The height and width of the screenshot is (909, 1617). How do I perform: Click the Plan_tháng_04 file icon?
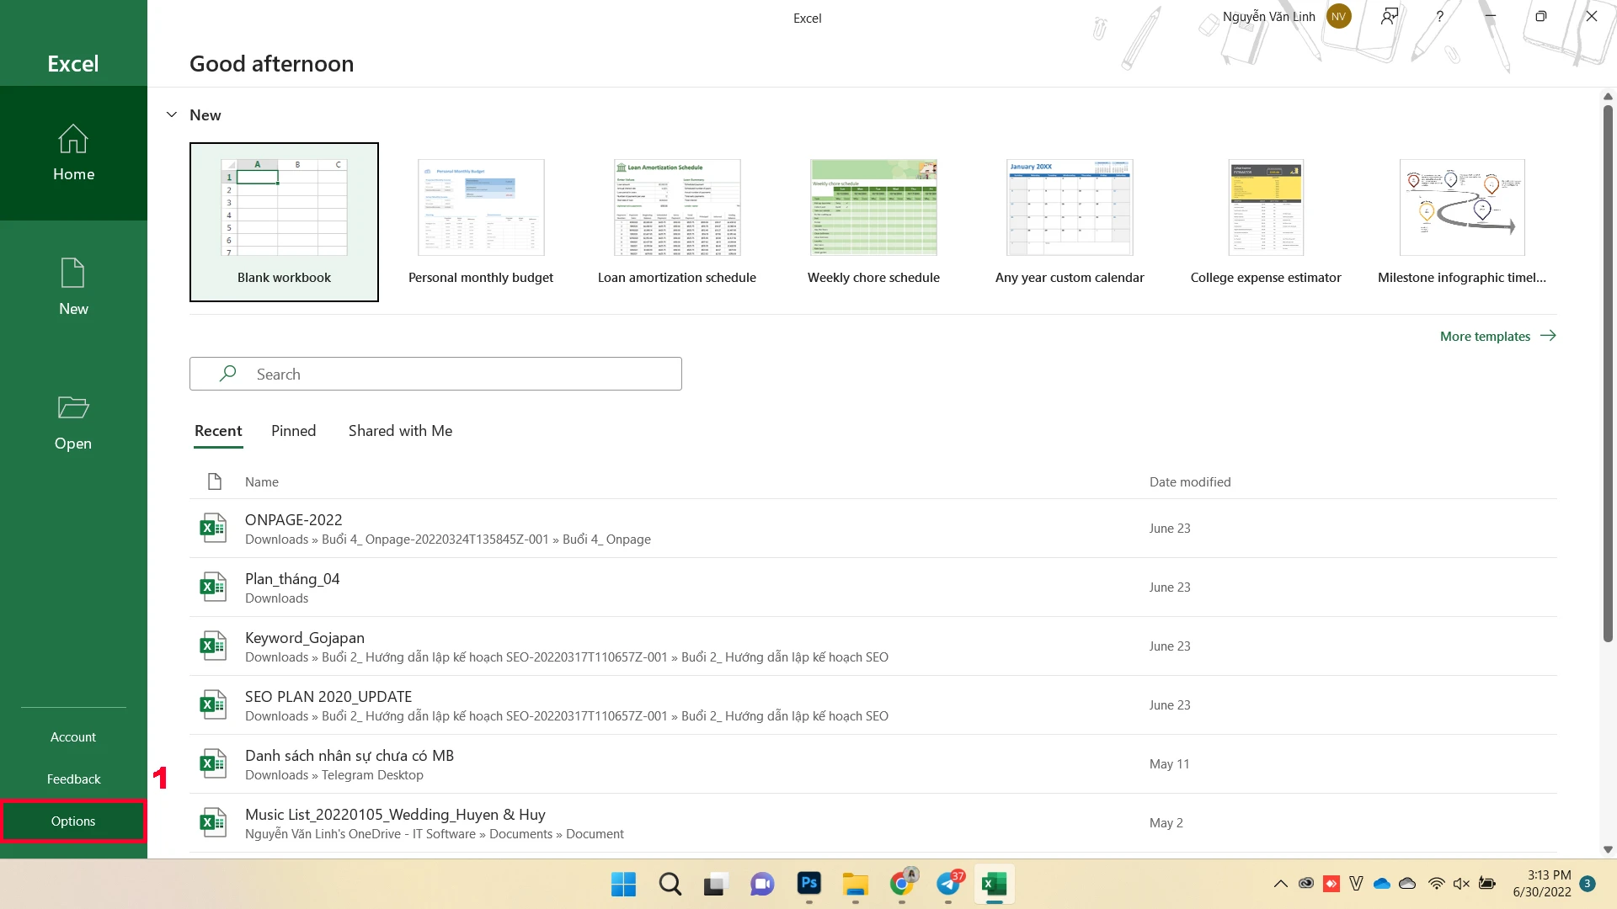213,587
